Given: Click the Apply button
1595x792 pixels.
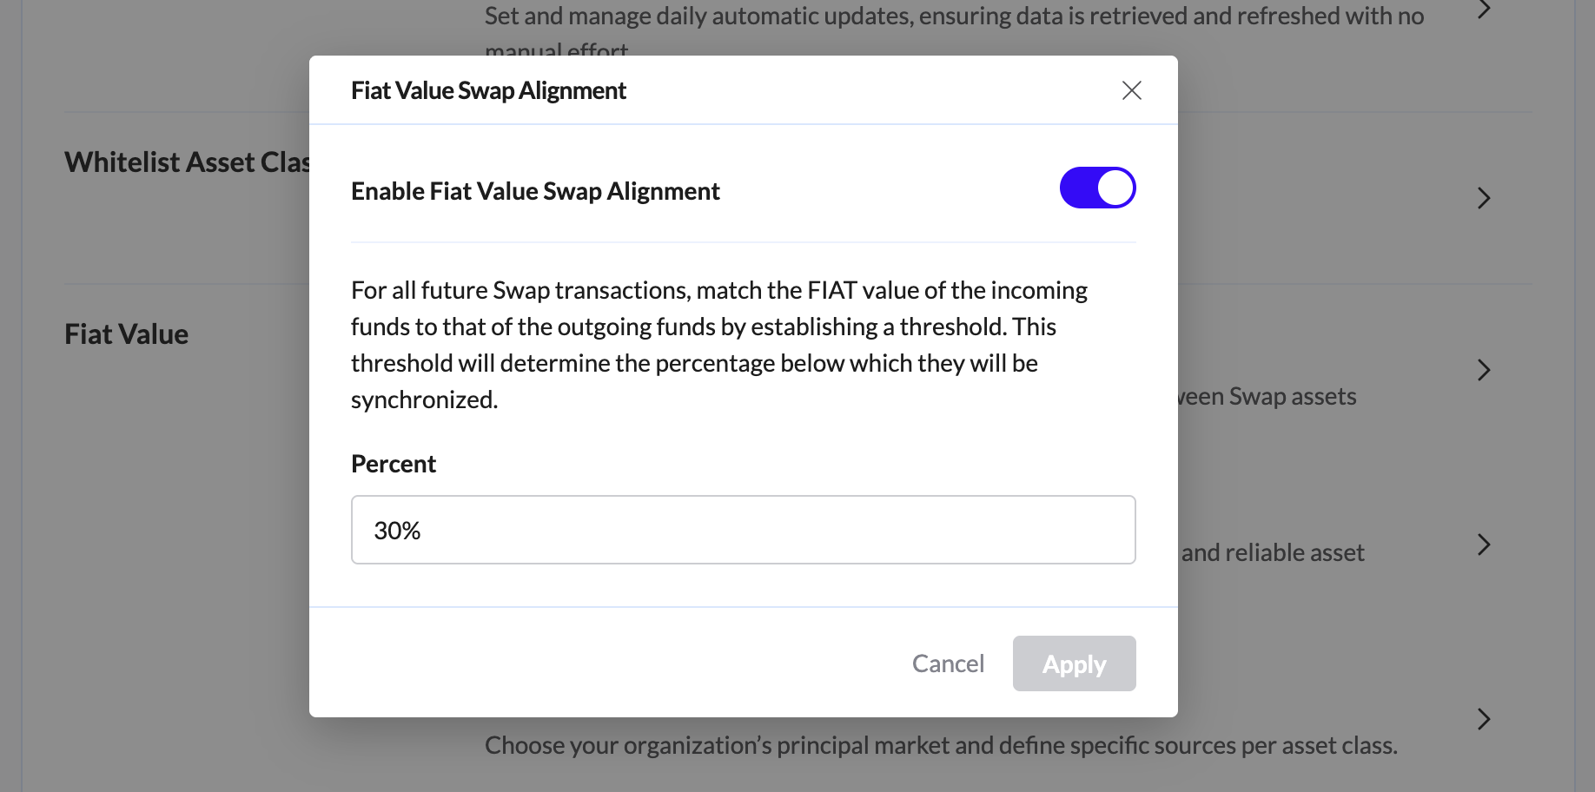Looking at the screenshot, I should [1074, 663].
